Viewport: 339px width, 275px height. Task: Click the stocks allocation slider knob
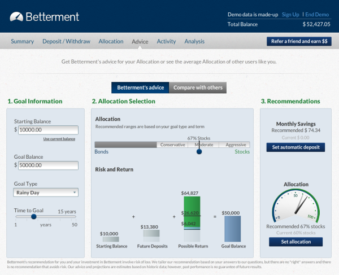pyautogui.click(x=199, y=151)
